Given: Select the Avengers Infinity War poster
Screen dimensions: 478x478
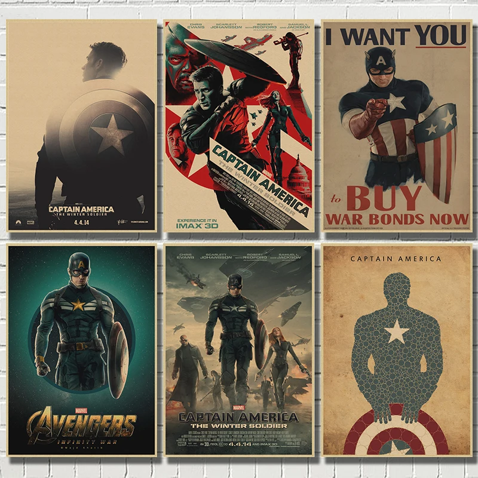Looking at the screenshot, I should click(82, 350).
